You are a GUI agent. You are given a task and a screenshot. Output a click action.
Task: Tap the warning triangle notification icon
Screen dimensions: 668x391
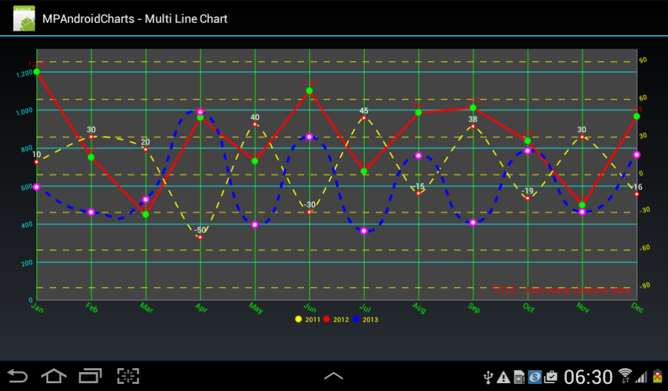503,377
